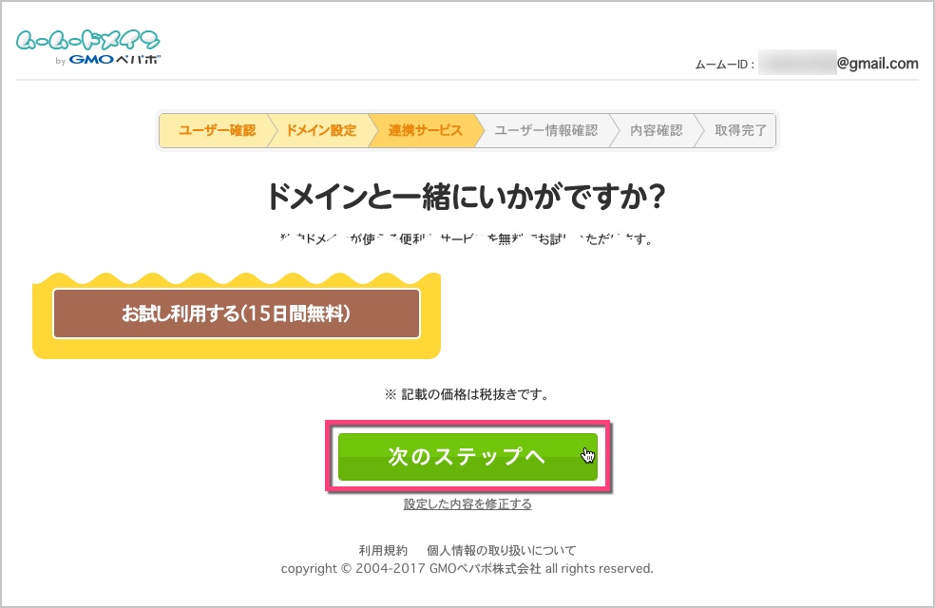Viewport: 935px width, 608px height.
Task: Select the 連携サービス step
Action: 425,130
